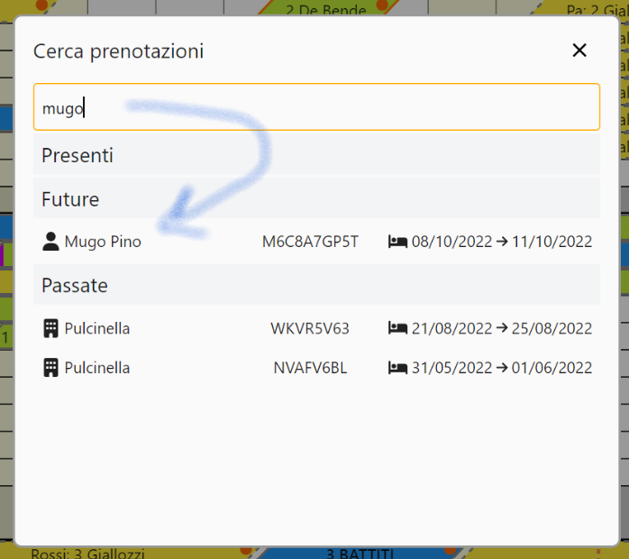Click the Future section header

click(70, 198)
